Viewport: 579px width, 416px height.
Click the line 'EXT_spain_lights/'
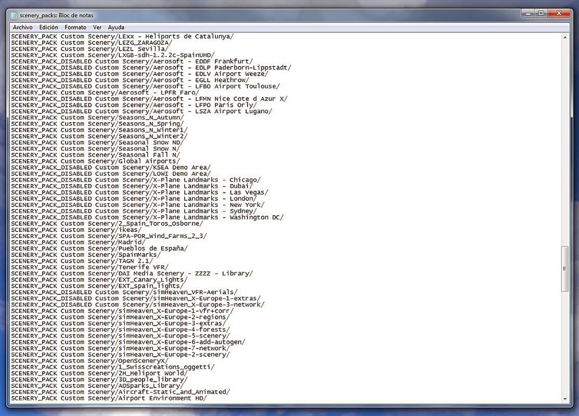click(97, 287)
